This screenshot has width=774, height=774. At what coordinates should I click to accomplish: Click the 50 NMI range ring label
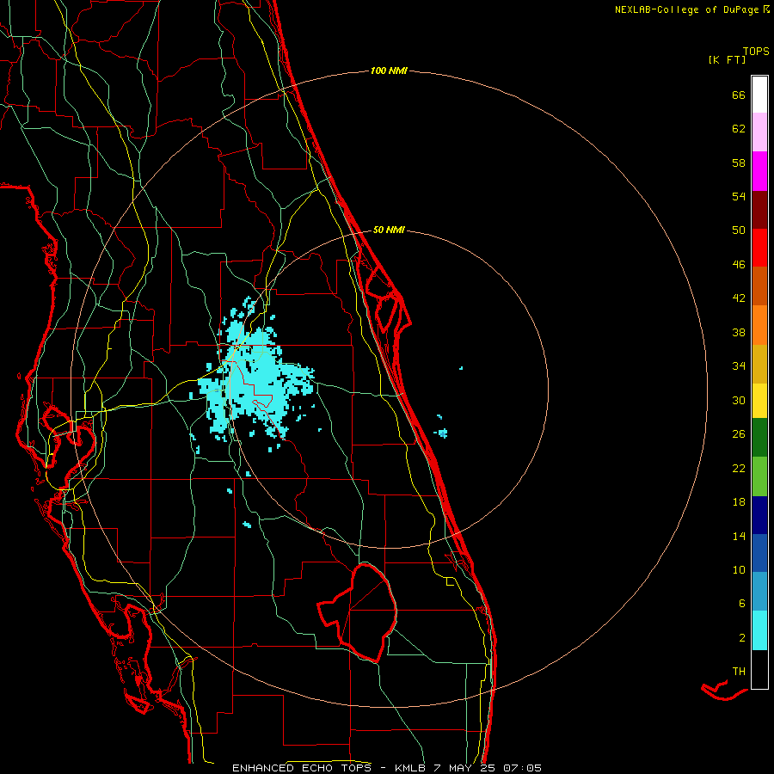coord(389,230)
